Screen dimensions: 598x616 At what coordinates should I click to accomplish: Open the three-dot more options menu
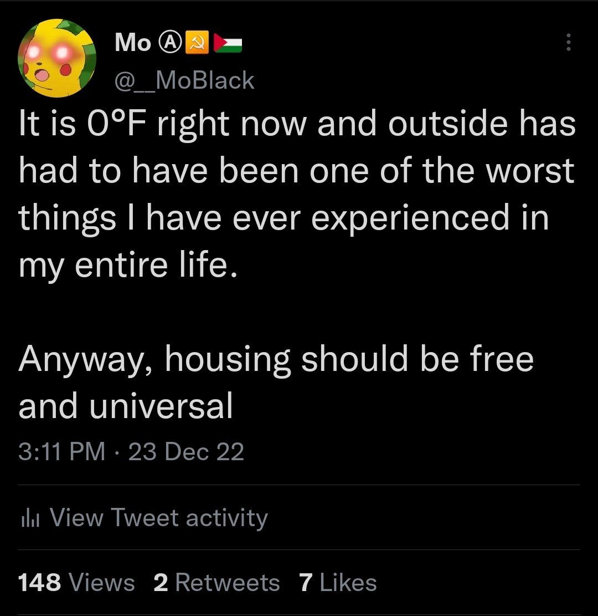[568, 42]
